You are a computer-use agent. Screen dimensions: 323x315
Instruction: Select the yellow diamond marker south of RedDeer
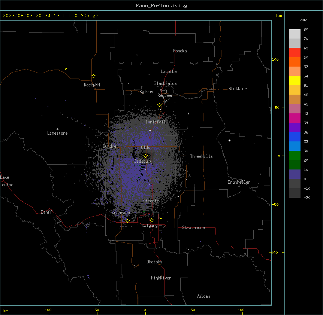159,105
